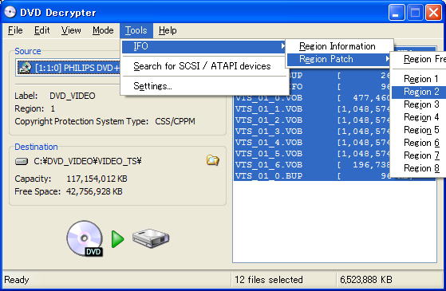Click the Label value DVD_VIDEO
The height and width of the screenshot is (291, 446).
(x=73, y=96)
